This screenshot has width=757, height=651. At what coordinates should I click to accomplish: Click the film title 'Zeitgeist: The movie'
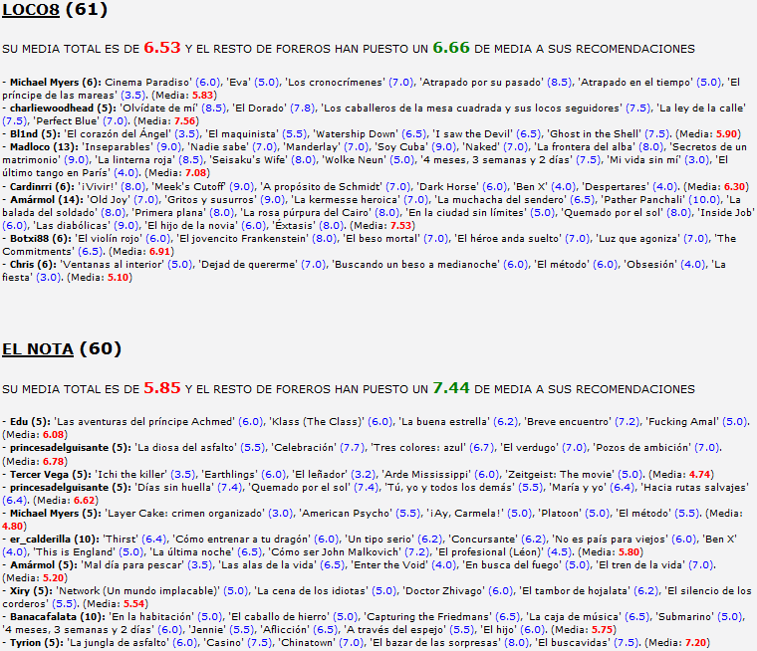tap(559, 475)
